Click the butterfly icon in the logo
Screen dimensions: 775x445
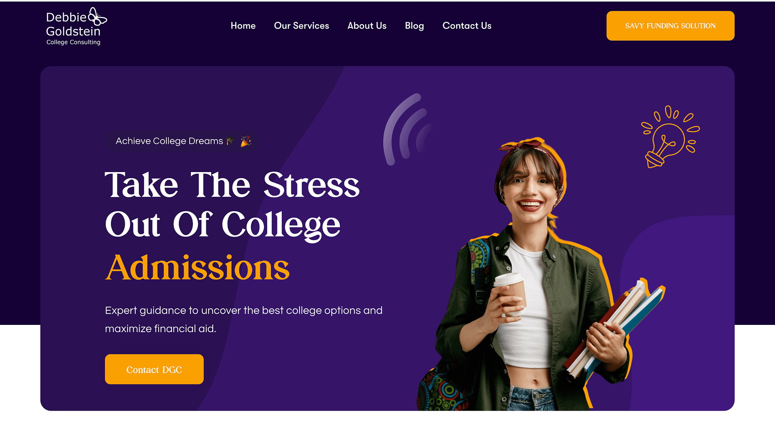tap(97, 17)
